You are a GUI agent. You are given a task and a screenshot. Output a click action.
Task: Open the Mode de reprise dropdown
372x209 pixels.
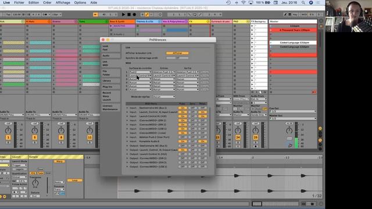coord(164,97)
